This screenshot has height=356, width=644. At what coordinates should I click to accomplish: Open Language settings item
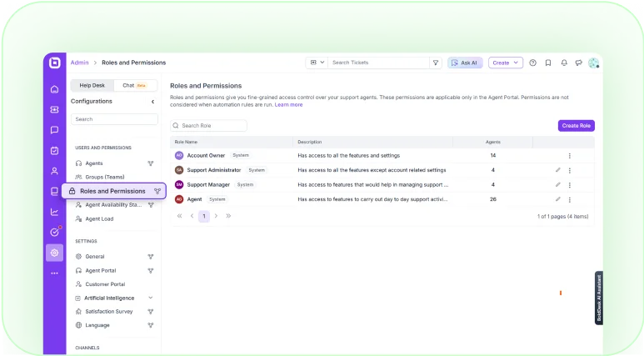[97, 325]
